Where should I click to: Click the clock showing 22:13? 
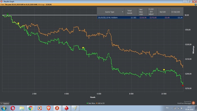click(x=189, y=107)
